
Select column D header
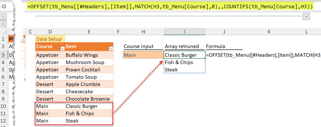coord(50,32)
